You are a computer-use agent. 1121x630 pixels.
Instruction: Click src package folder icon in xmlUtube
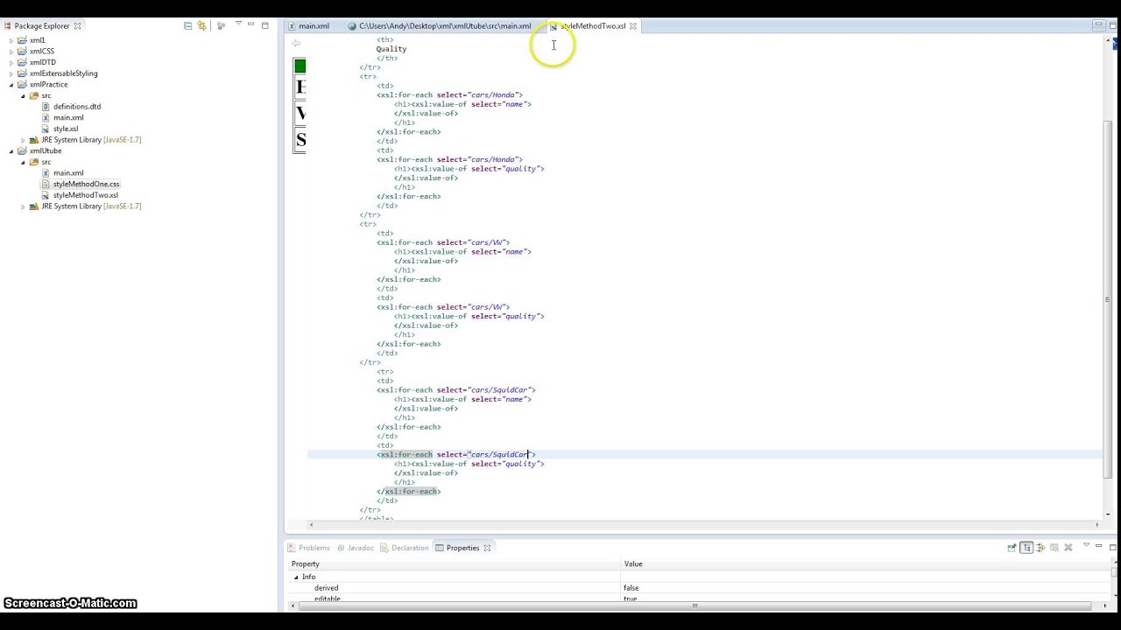pyautogui.click(x=34, y=162)
